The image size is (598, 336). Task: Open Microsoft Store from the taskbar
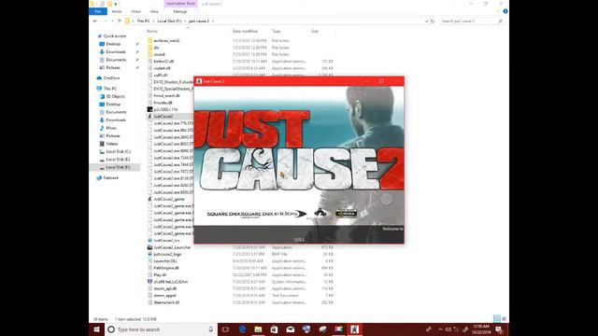pos(274,329)
